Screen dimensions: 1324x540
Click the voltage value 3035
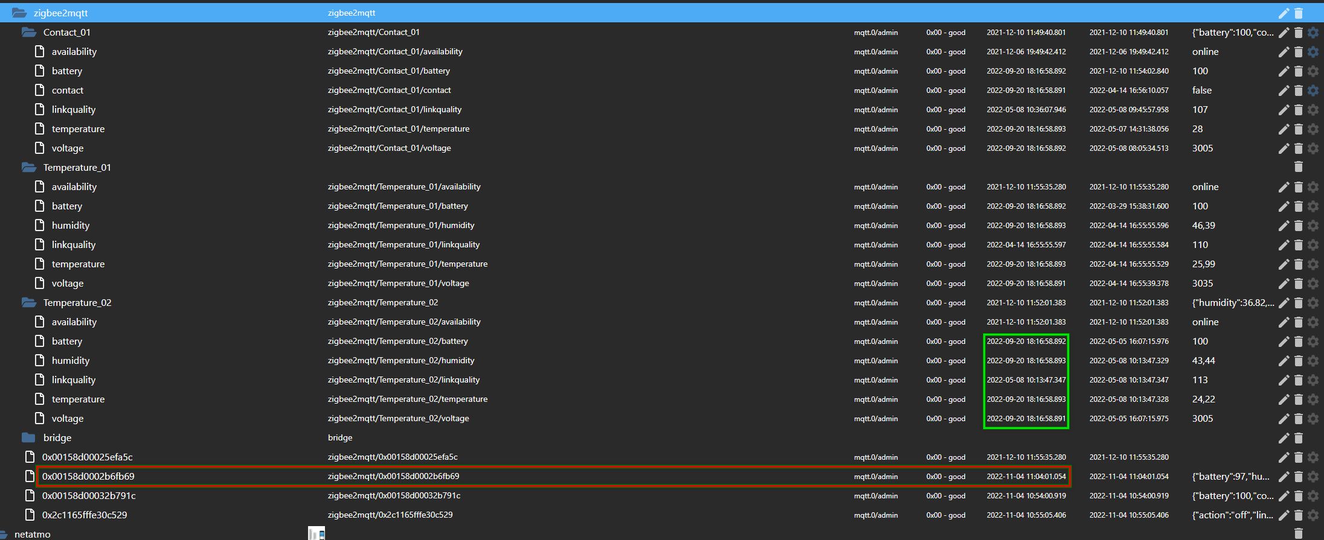point(1203,284)
